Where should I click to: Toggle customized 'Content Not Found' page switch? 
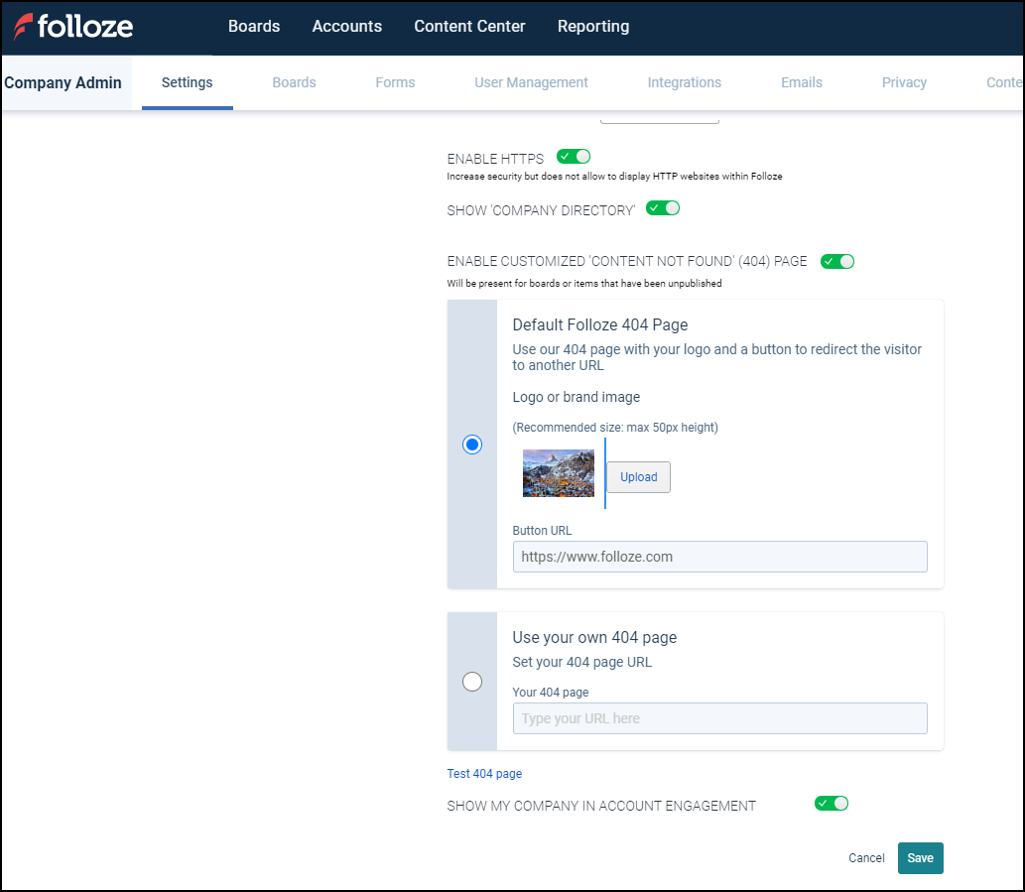coord(837,262)
